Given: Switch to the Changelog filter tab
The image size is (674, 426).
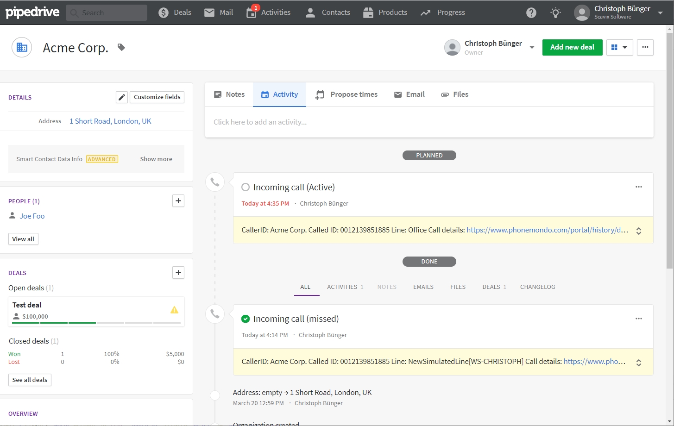Looking at the screenshot, I should (x=537, y=287).
